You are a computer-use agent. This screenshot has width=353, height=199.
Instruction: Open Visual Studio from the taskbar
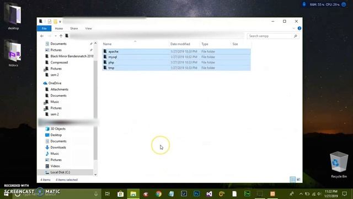tap(209, 193)
